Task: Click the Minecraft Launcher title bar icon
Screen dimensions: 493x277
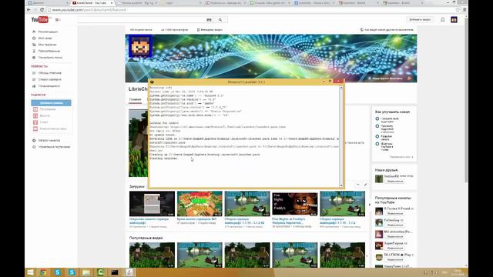Action: click(152, 82)
